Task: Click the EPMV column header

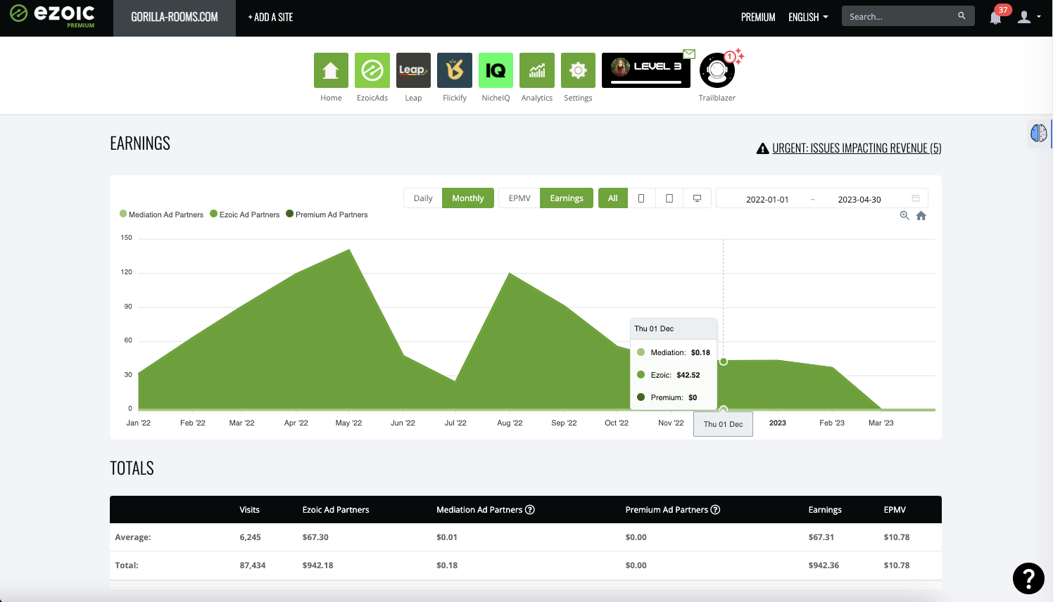Action: coord(895,510)
